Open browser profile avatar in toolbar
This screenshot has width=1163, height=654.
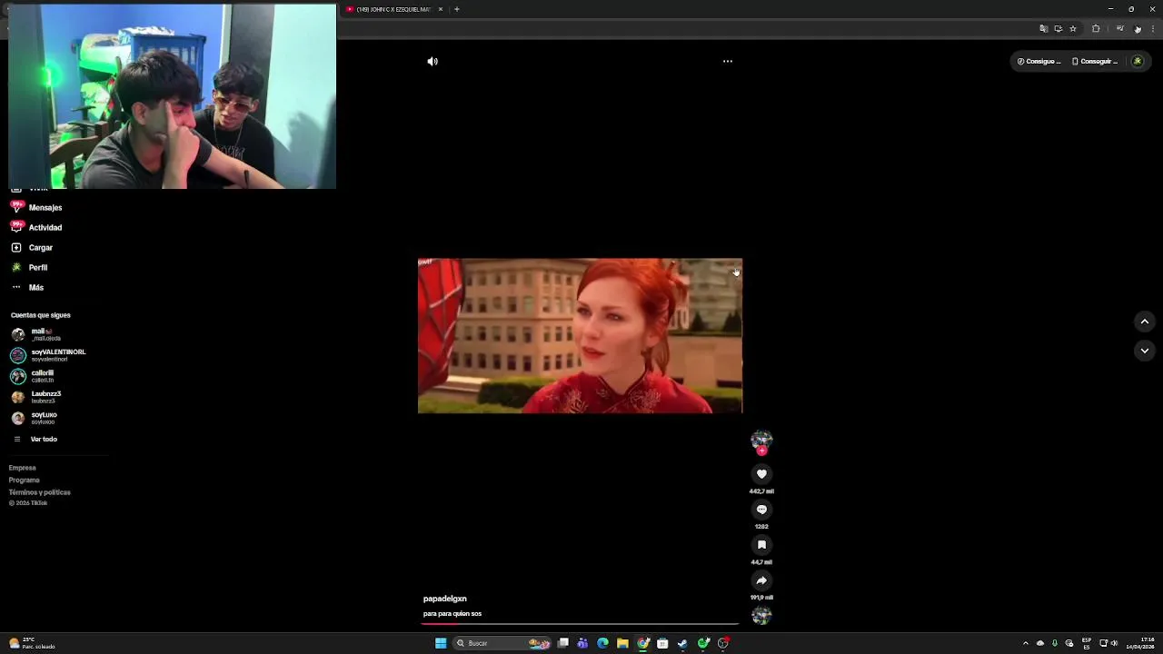point(1138,29)
